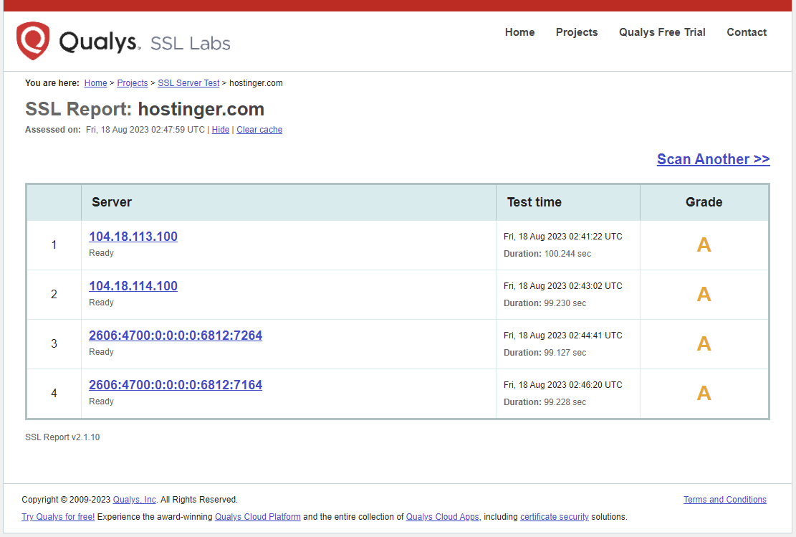Follow the Home breadcrumb link
796x537 pixels.
pos(95,82)
